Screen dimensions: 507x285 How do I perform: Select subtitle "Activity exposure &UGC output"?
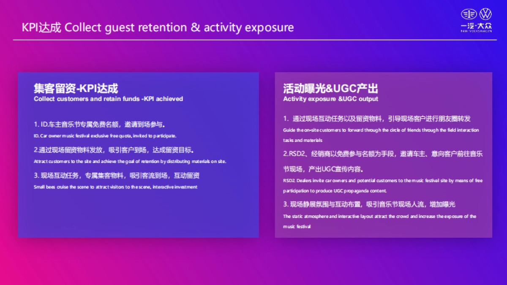coord(330,99)
